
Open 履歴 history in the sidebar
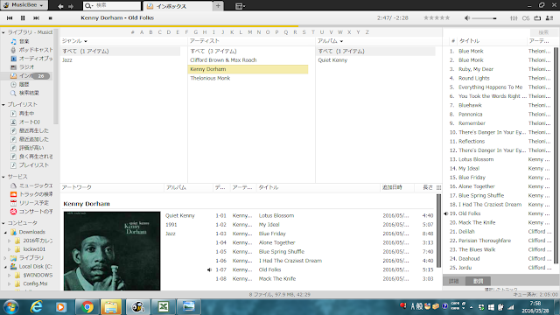[24, 84]
